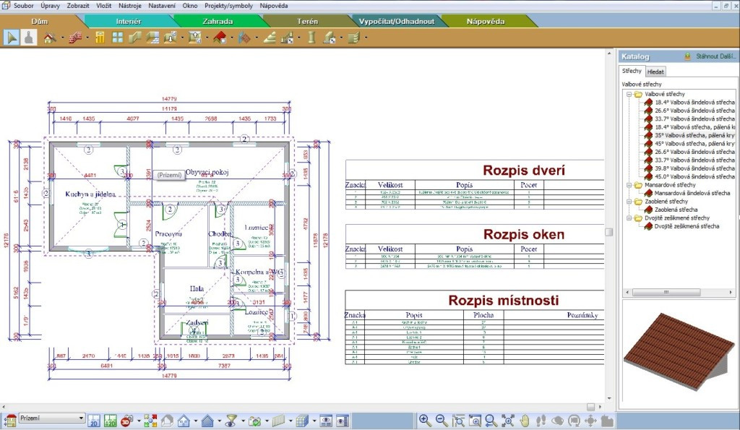
Task: Open the Zobrazit menu
Action: 78,6
